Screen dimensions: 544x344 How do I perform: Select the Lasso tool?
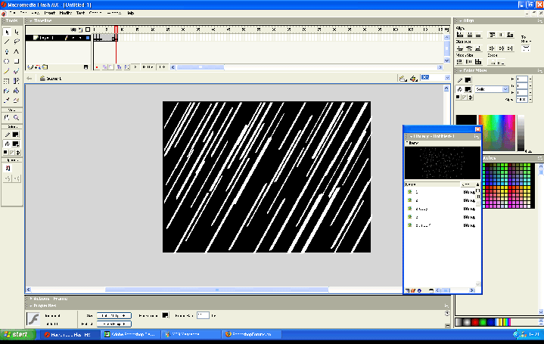(17, 42)
